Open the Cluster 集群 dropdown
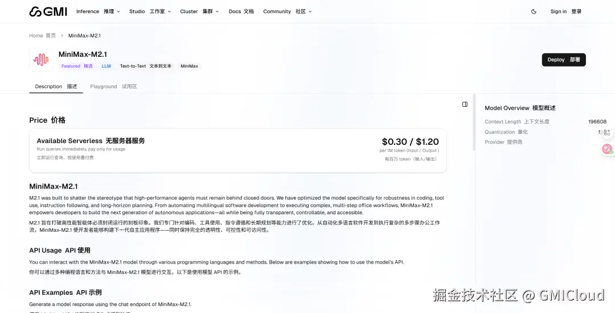This screenshot has height=313, width=615. (199, 11)
